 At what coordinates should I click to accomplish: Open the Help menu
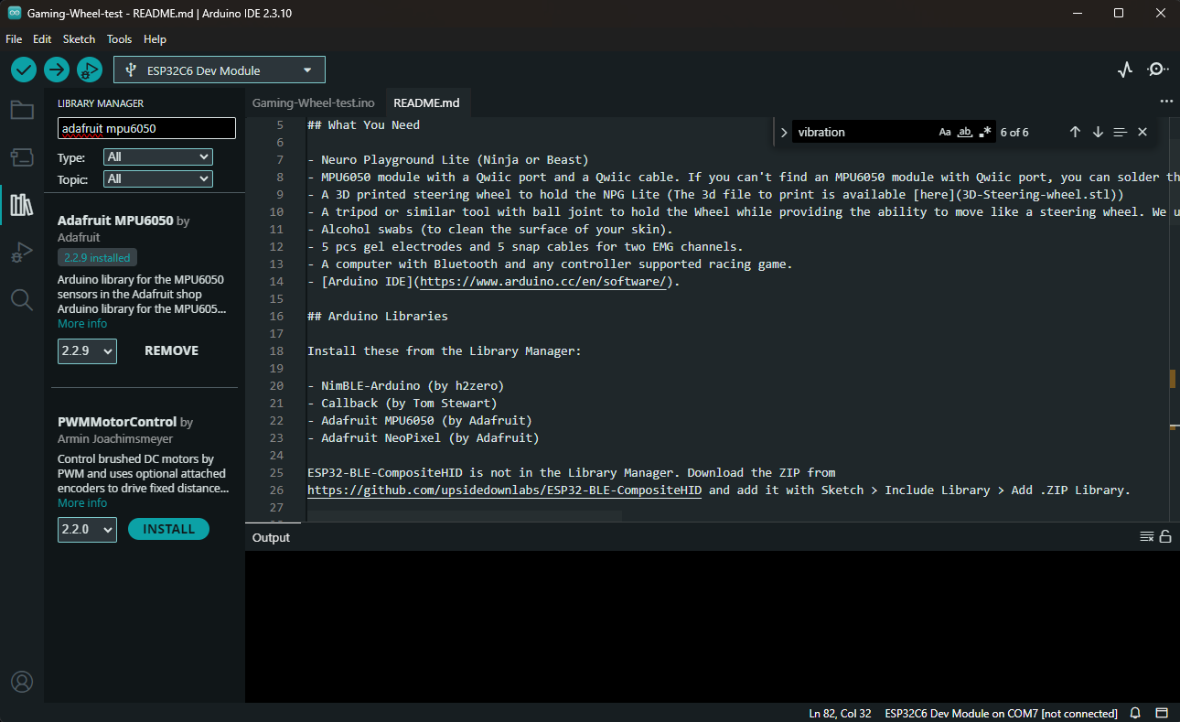pyautogui.click(x=156, y=39)
